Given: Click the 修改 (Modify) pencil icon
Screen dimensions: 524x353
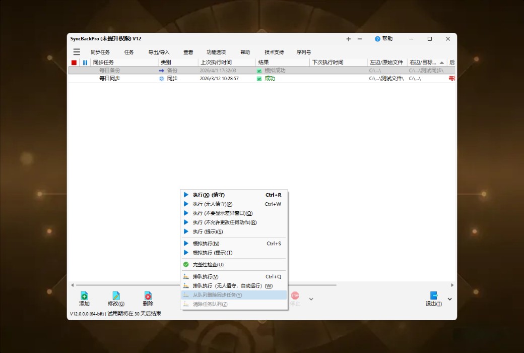Looking at the screenshot, I should 115,297.
